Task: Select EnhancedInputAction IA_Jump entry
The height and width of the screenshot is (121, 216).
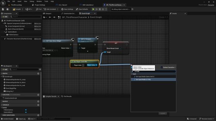Action: (x=16, y=80)
